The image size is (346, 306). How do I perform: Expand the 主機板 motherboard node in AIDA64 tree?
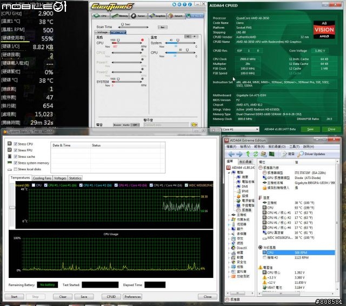[x=229, y=215]
